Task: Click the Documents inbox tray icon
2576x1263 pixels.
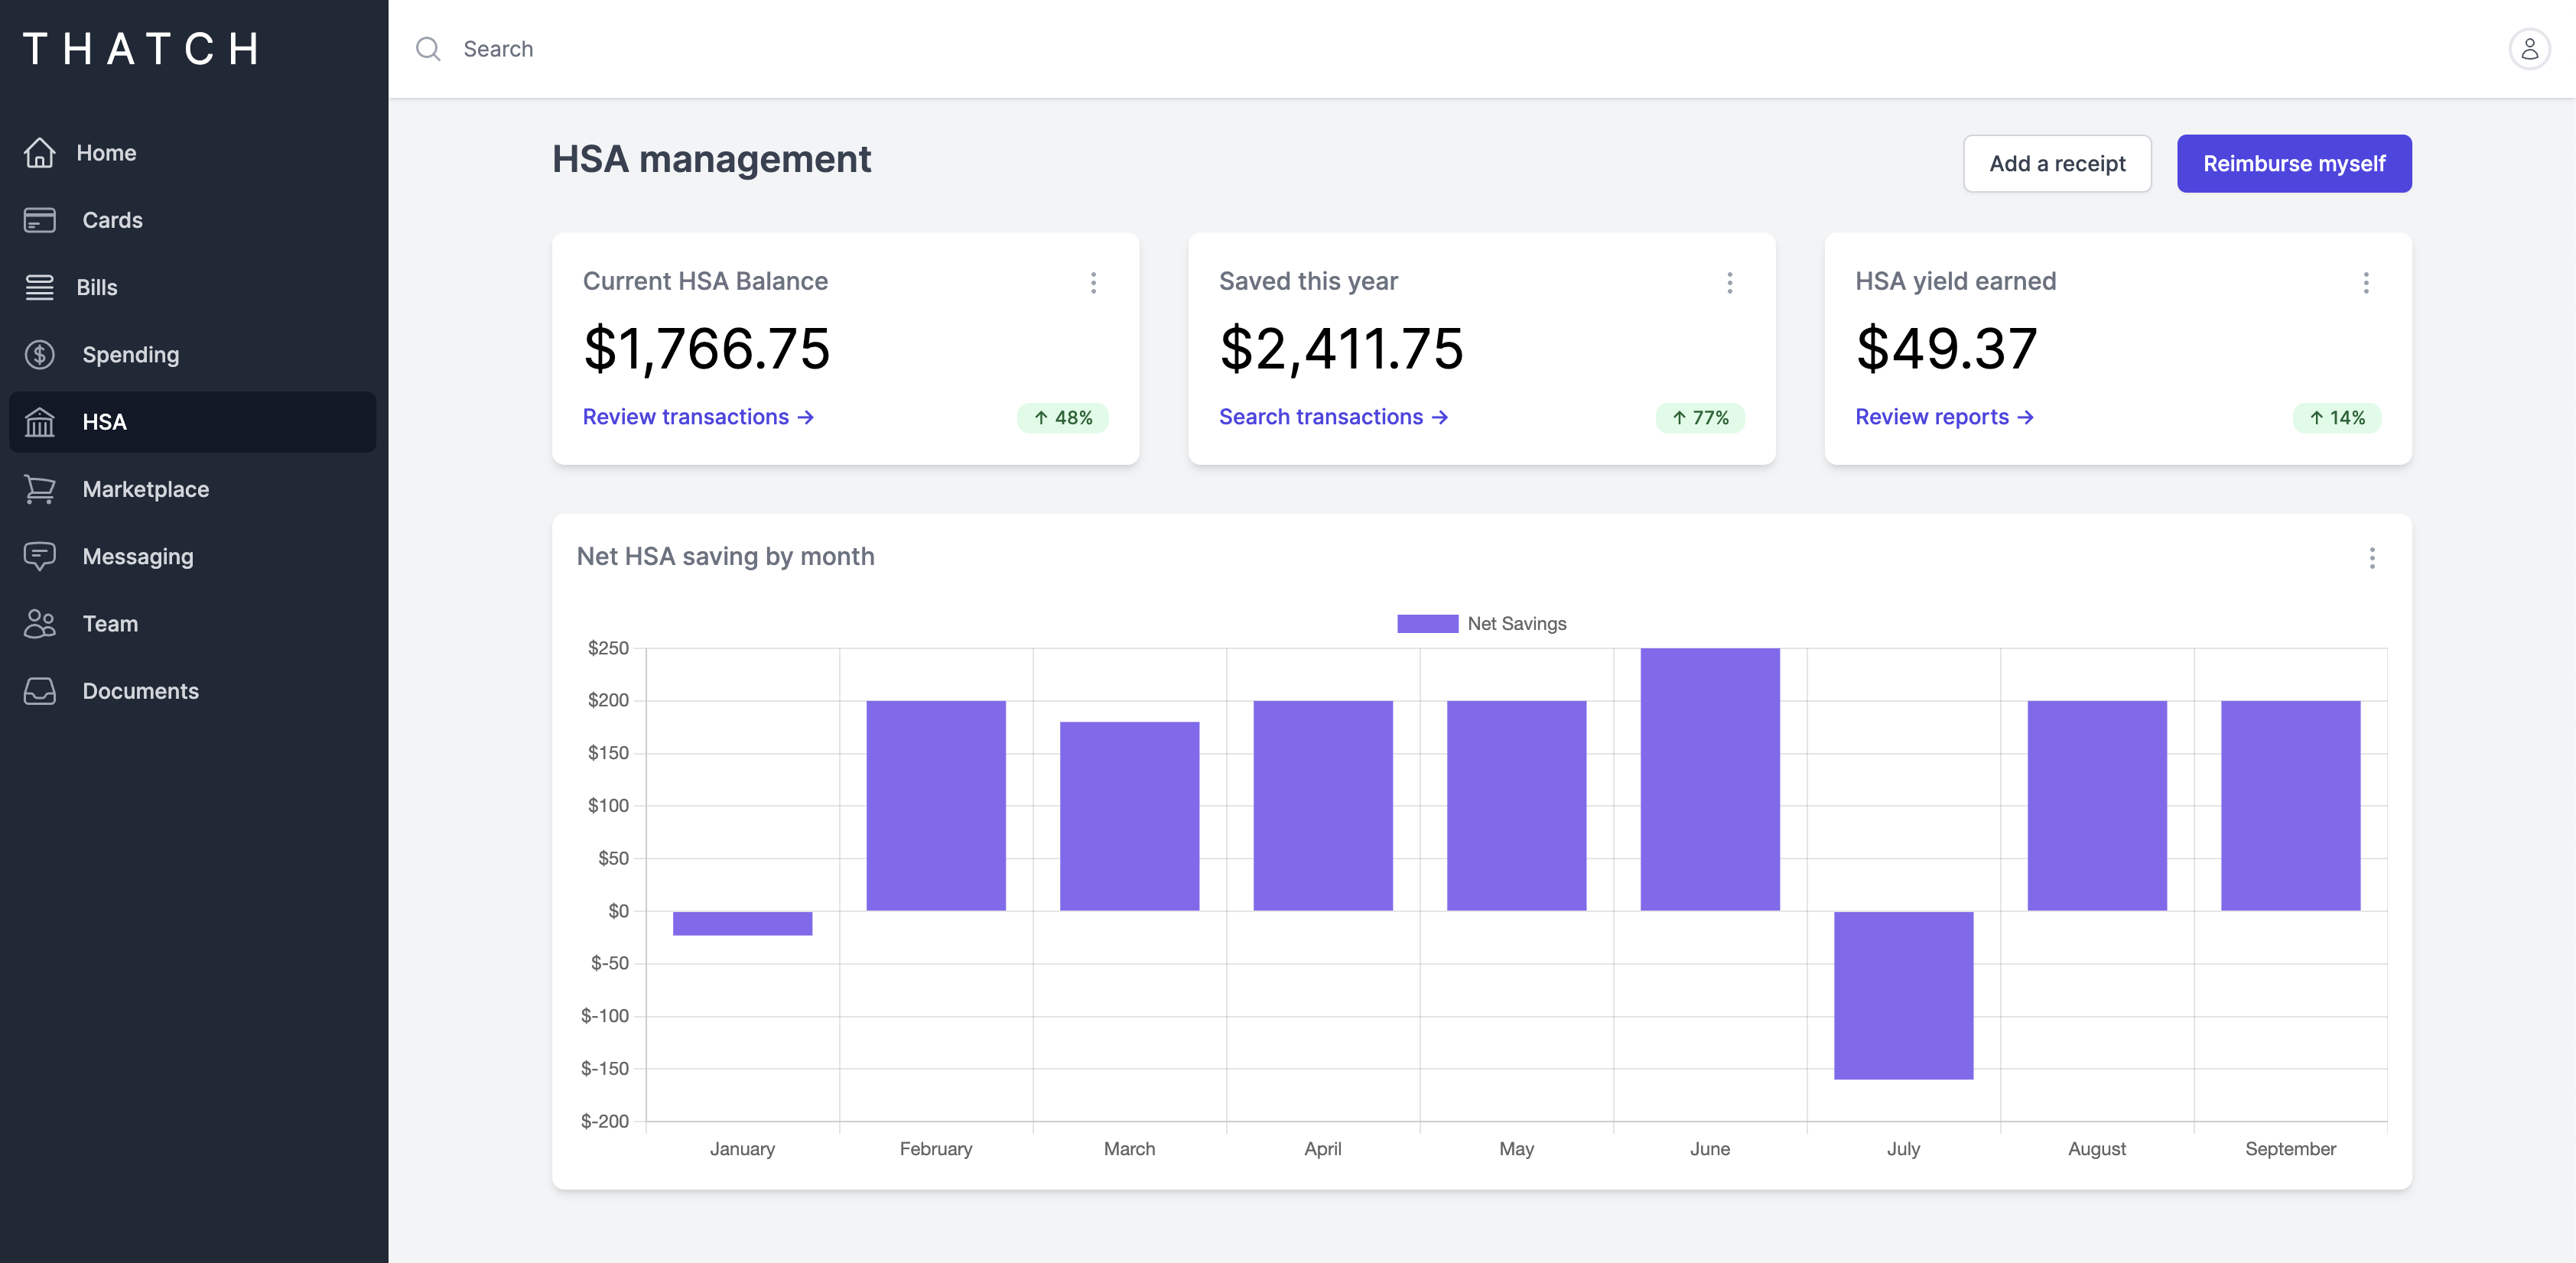Action: coord(40,691)
